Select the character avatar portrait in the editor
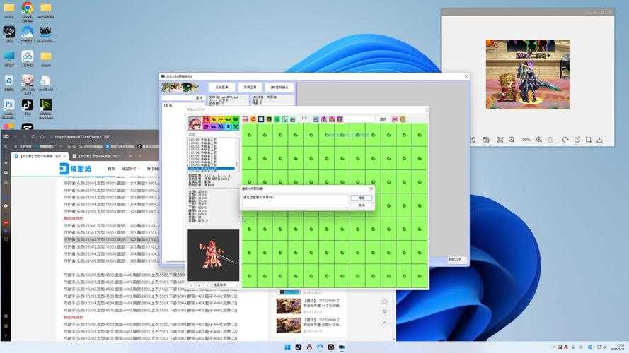 point(195,123)
